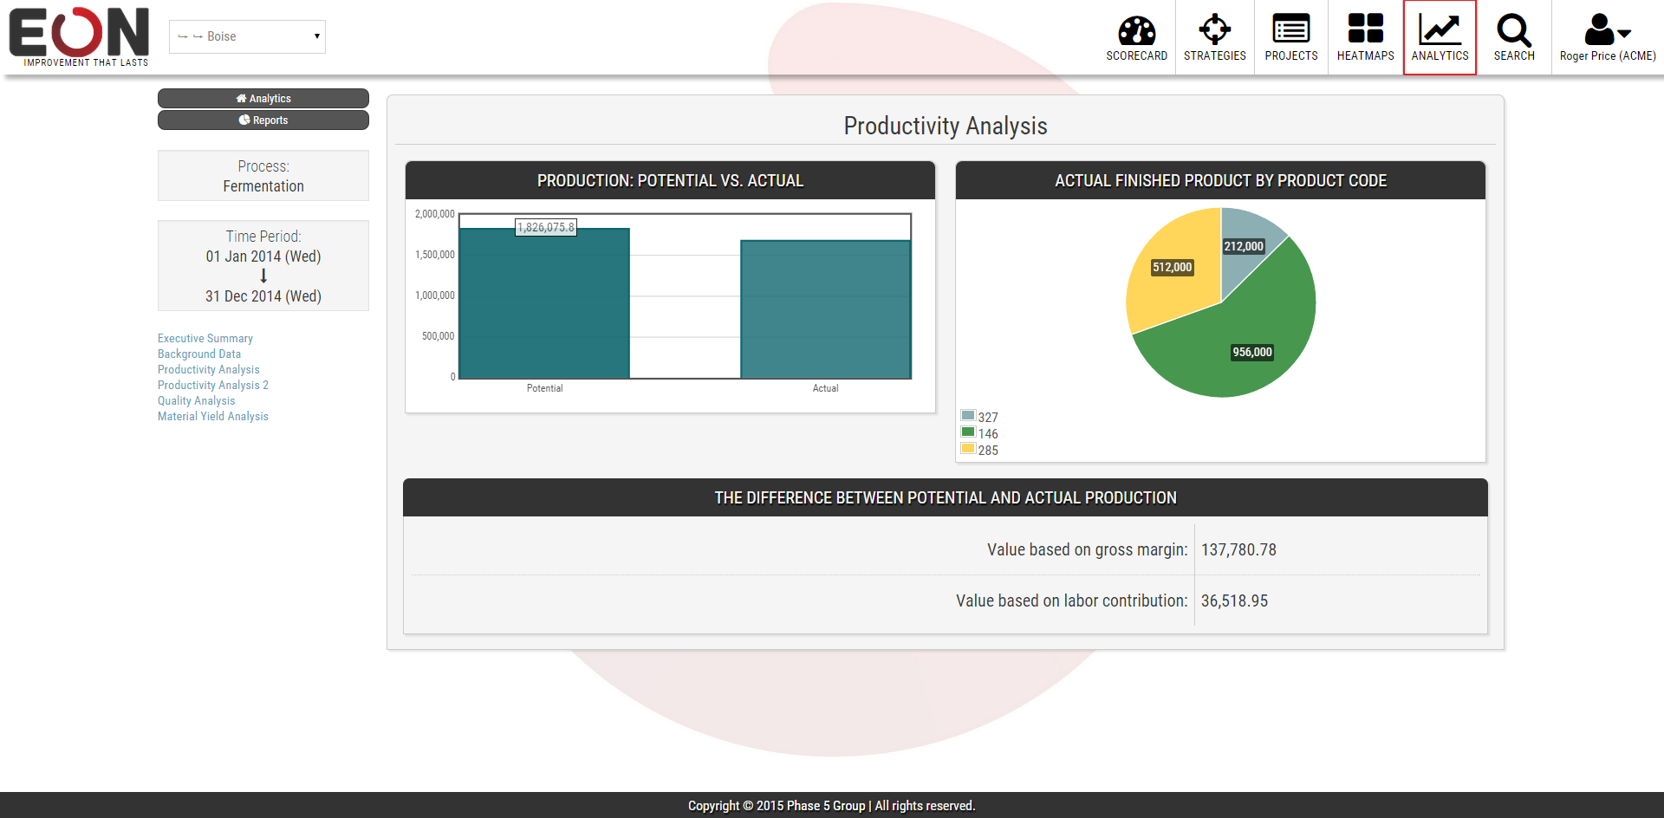Open the Material Yield Analysis link
This screenshot has height=818, width=1664.
[x=213, y=416]
